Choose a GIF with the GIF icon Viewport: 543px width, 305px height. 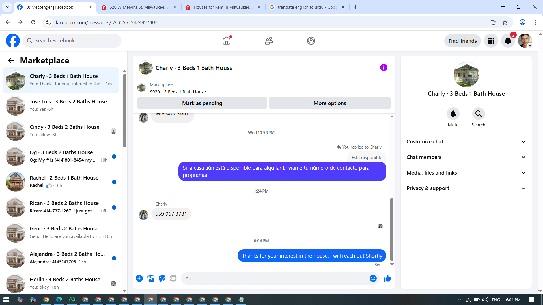[x=173, y=278]
